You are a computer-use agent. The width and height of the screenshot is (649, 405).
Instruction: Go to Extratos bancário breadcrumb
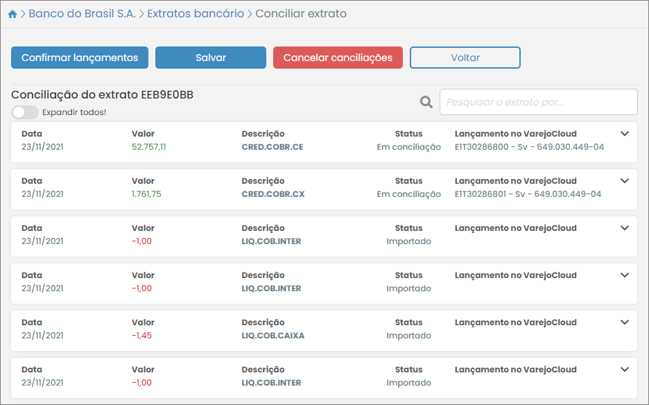coord(196,14)
